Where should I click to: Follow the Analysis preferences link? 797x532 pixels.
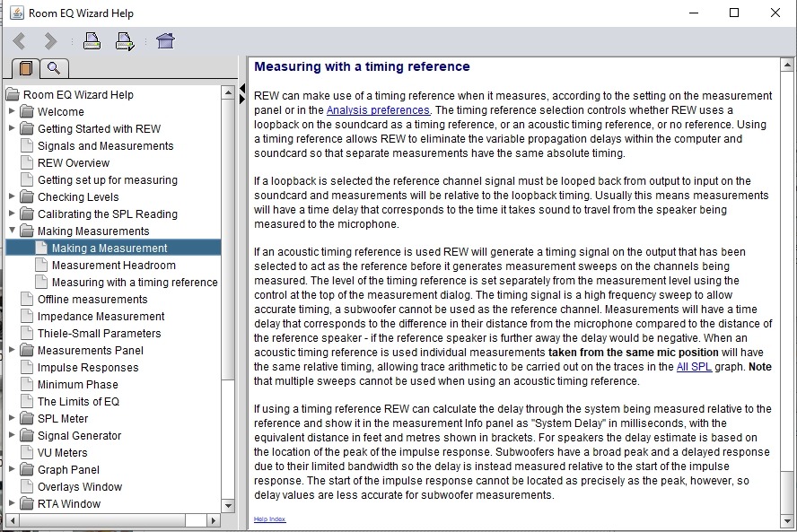[x=378, y=110]
